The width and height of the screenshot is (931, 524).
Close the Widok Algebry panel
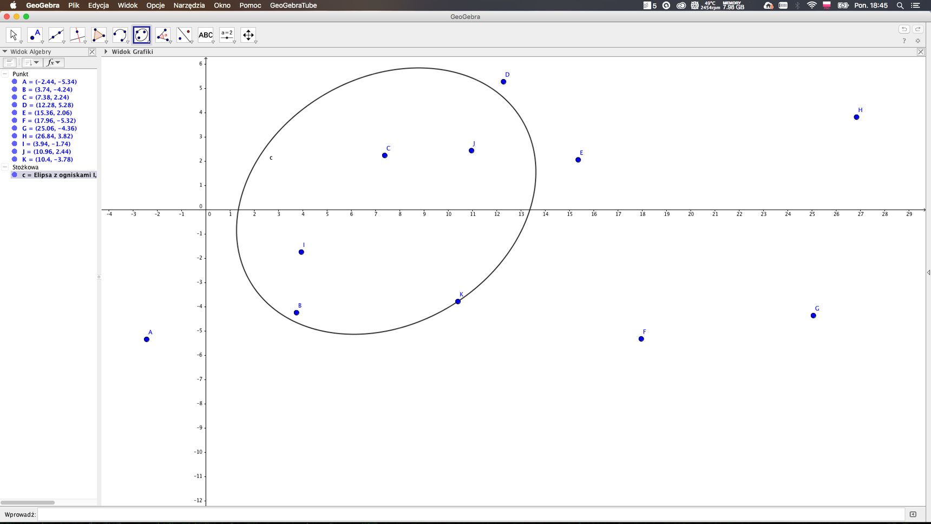[x=92, y=52]
